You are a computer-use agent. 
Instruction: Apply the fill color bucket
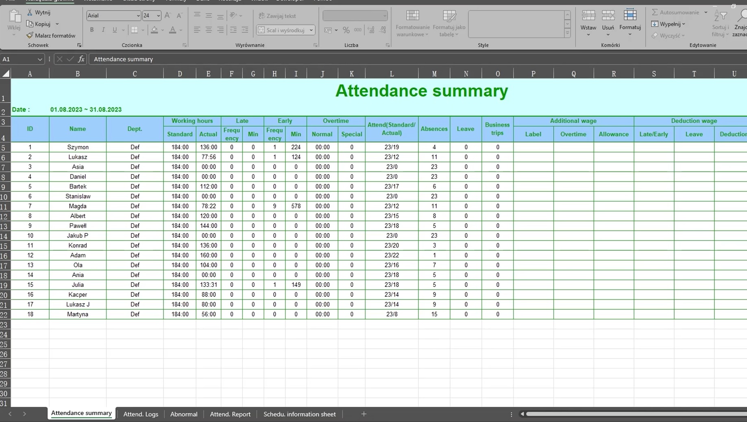click(155, 30)
